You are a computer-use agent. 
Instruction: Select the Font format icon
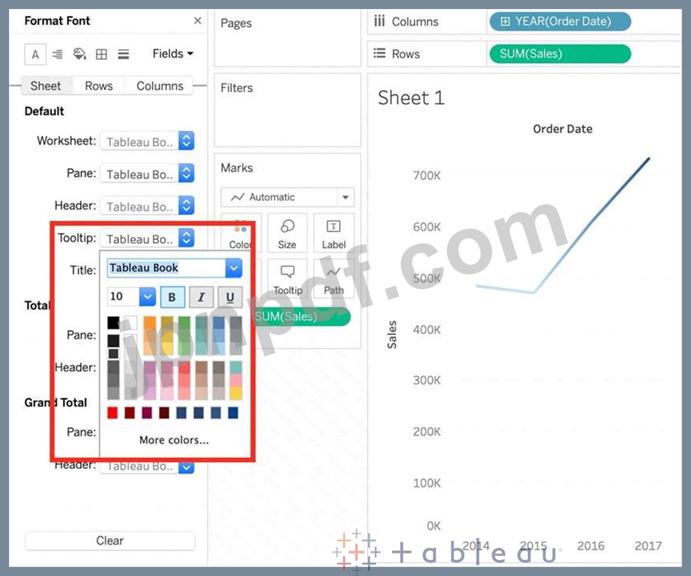35,54
